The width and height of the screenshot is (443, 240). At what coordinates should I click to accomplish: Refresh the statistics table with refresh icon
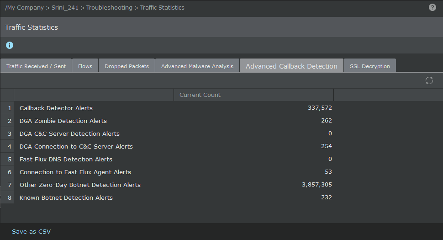(429, 80)
